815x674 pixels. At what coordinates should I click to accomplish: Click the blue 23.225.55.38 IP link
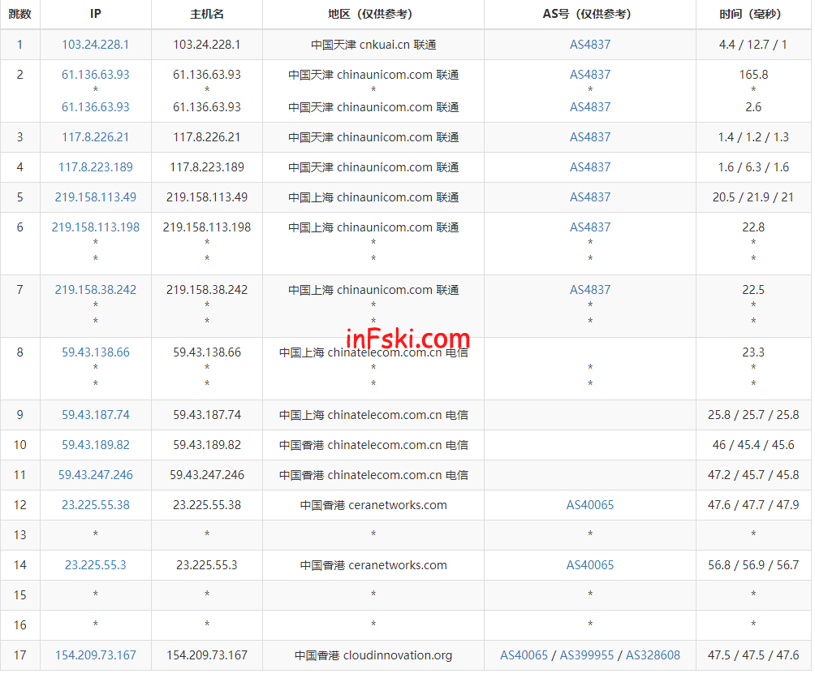(x=95, y=505)
